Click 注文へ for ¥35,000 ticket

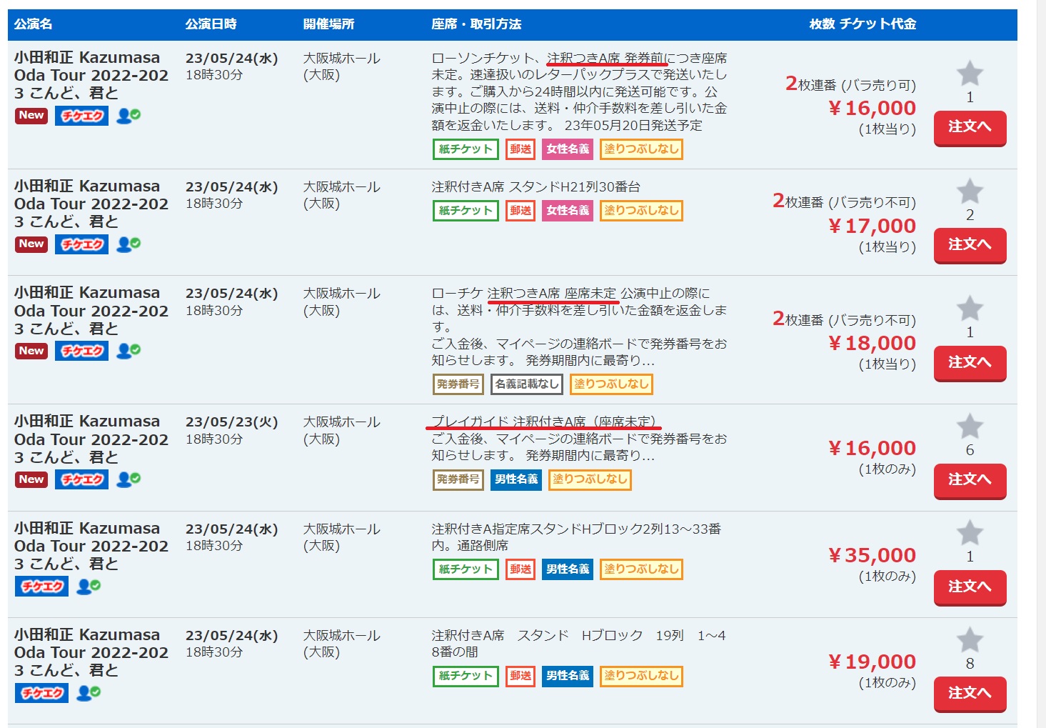pyautogui.click(x=970, y=587)
